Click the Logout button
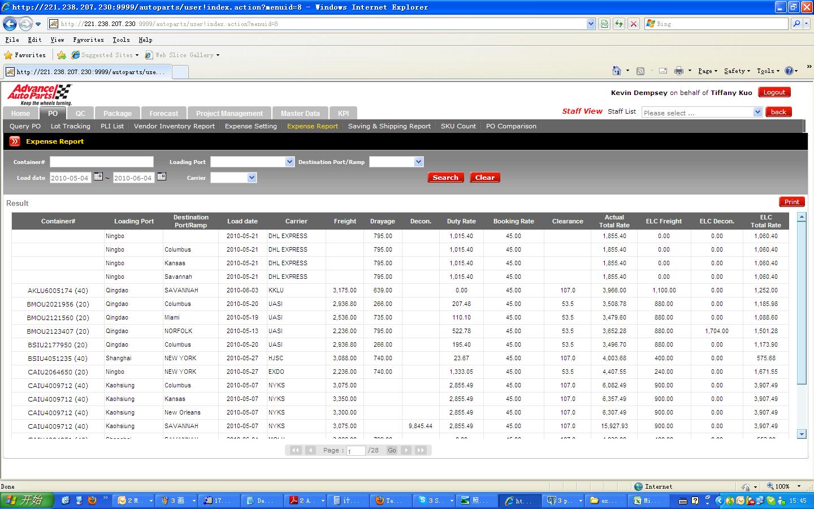 click(x=774, y=92)
